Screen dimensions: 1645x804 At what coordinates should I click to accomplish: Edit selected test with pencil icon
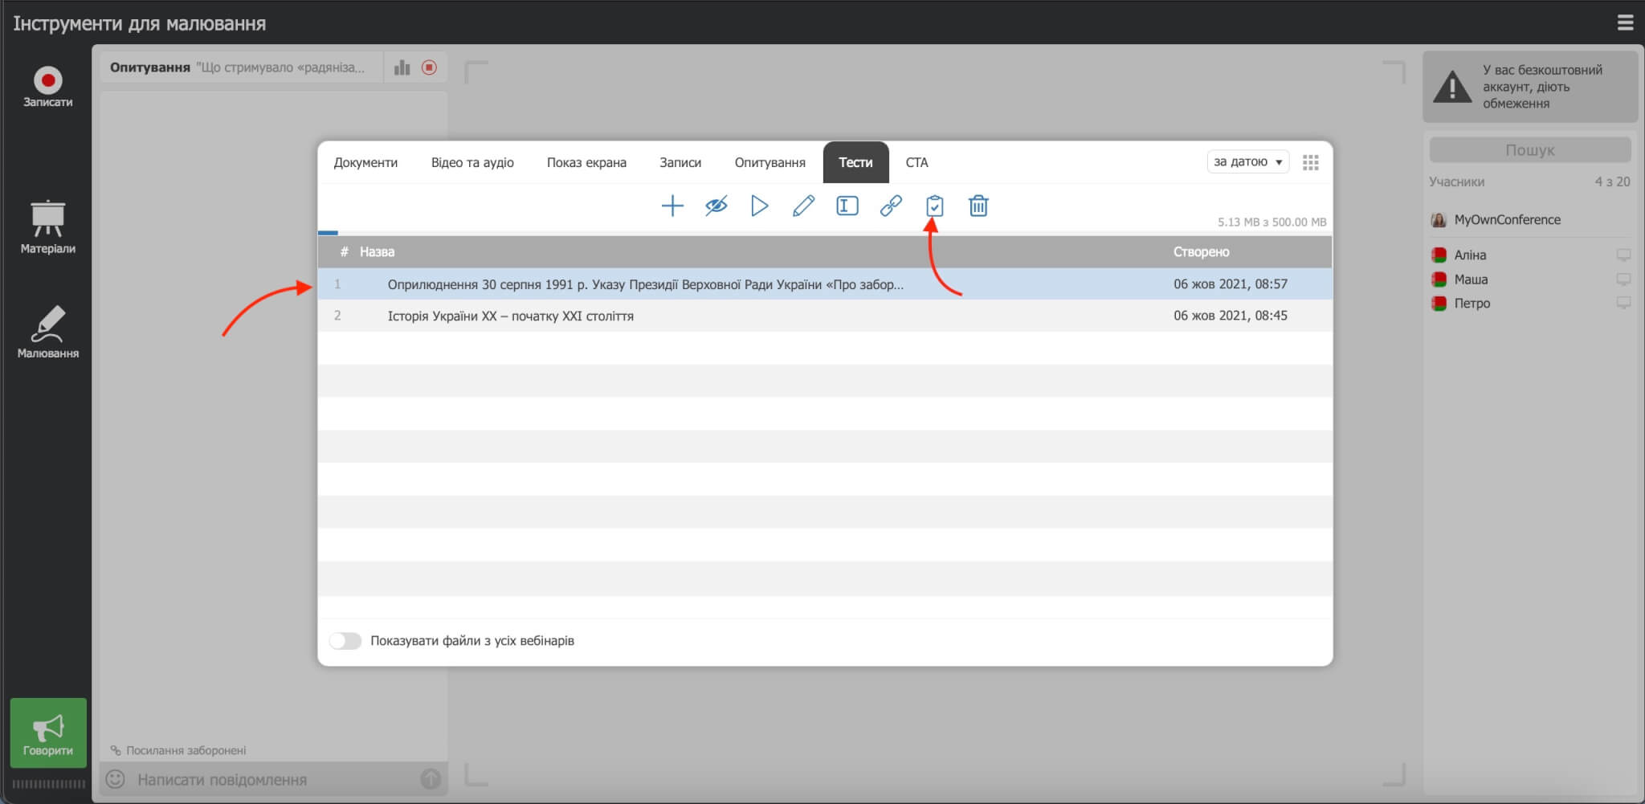pos(803,206)
